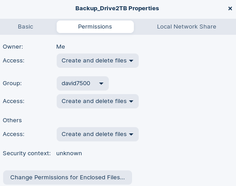Click the Backup_Drive2TB Properties title
This screenshot has height=186, width=236.
click(x=117, y=8)
